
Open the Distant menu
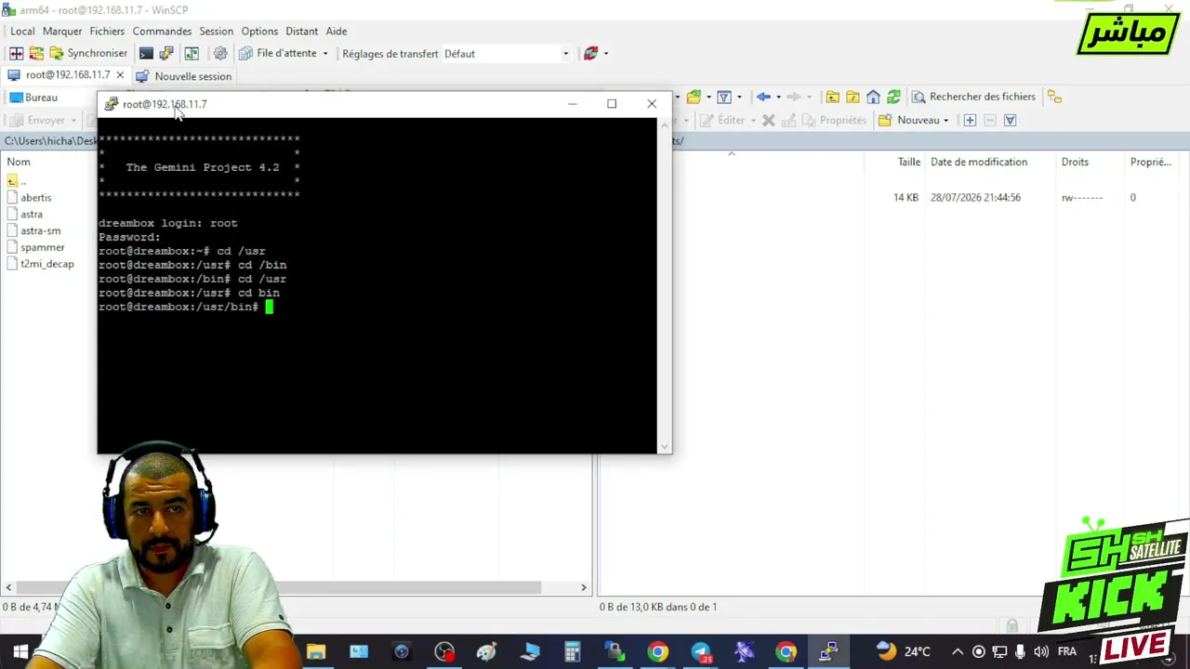tap(301, 32)
